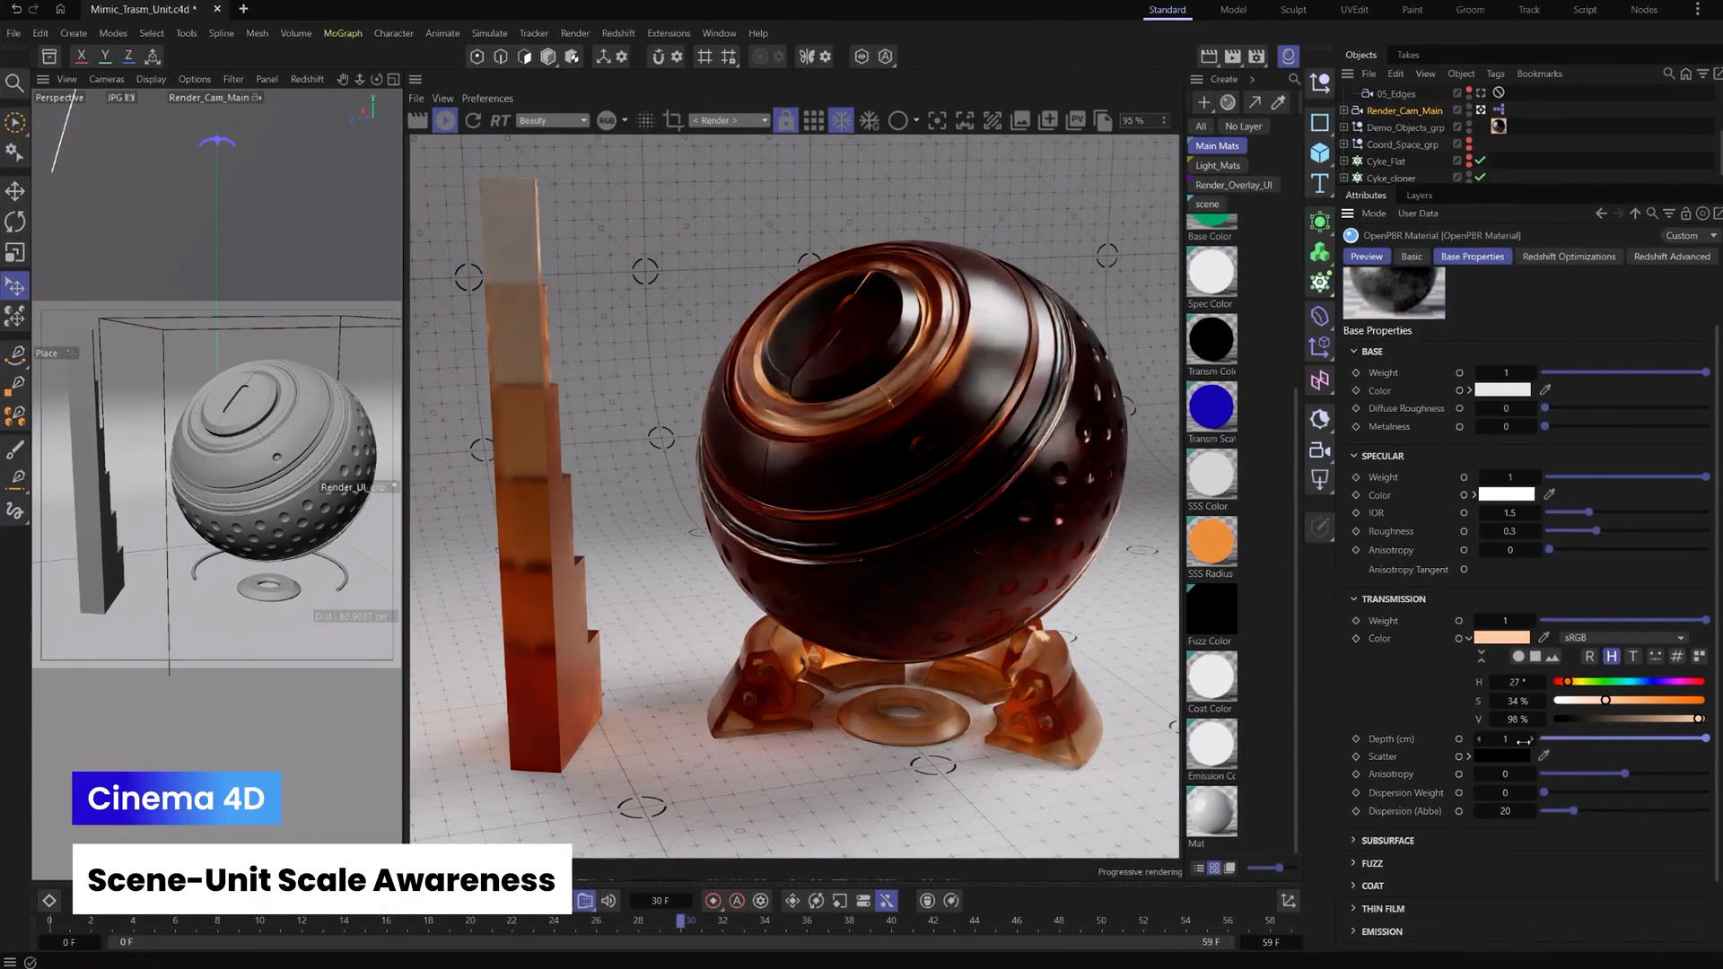Select the Move tool in left toolbar
This screenshot has height=969, width=1723.
tap(15, 191)
